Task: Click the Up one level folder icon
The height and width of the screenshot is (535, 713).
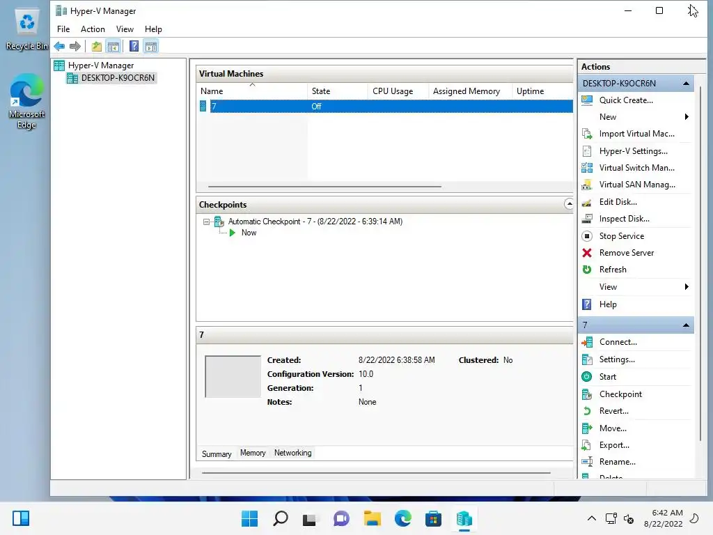Action: 96,46
